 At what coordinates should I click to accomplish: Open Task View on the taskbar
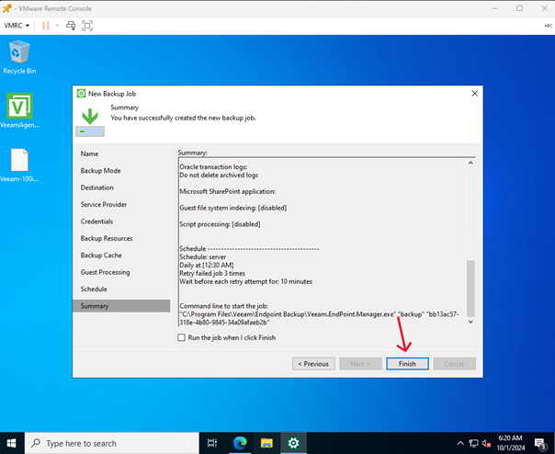pyautogui.click(x=212, y=443)
